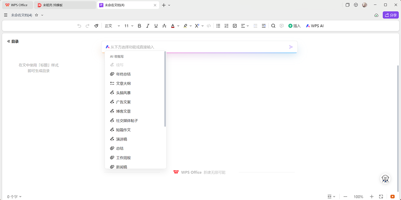Select the format painter icon

pos(96,26)
